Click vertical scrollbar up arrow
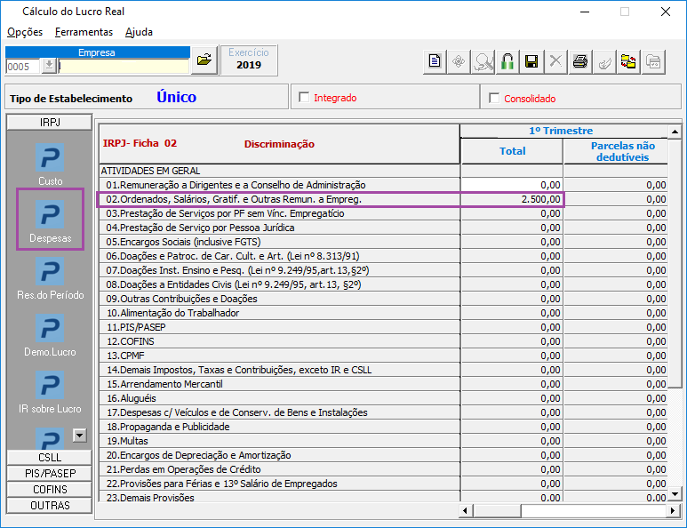The height and width of the screenshot is (528, 687). coord(675,132)
